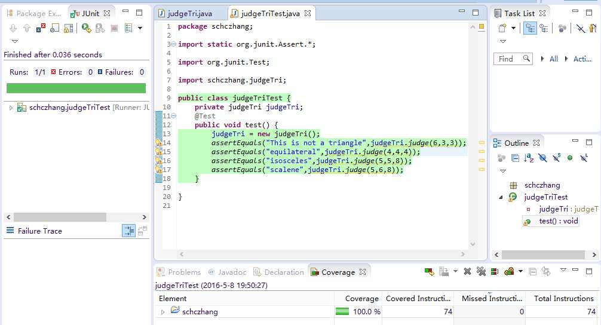The image size is (601, 325).
Task: Click the Next Failed Test arrow in JUnit
Action: [x=13, y=28]
